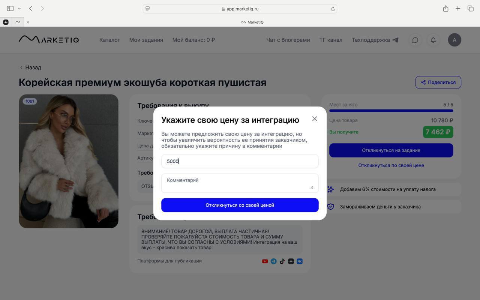Click the price input field with 5000
The height and width of the screenshot is (300, 480).
pos(240,161)
